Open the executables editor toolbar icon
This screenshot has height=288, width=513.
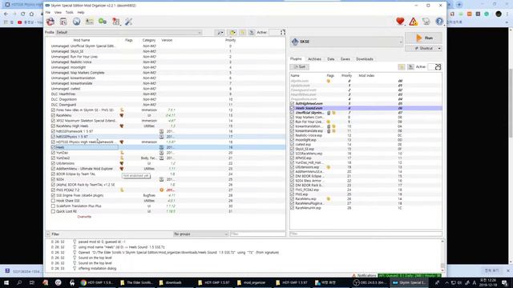[x=89, y=22]
